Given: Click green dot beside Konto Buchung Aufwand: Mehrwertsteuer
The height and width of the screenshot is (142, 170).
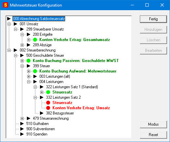Looking at the screenshot, I should [35, 71].
